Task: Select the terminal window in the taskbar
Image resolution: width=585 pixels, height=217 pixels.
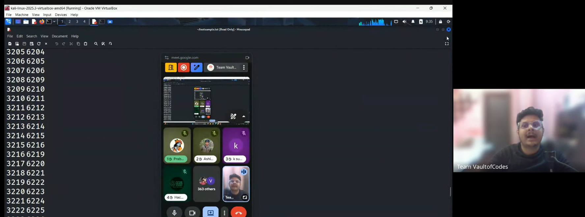Action: [102, 22]
